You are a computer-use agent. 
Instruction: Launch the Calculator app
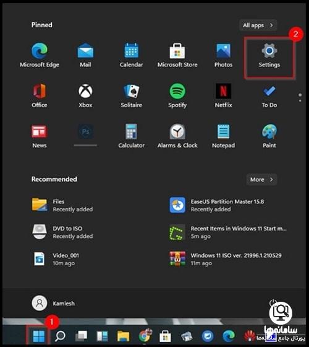click(131, 136)
